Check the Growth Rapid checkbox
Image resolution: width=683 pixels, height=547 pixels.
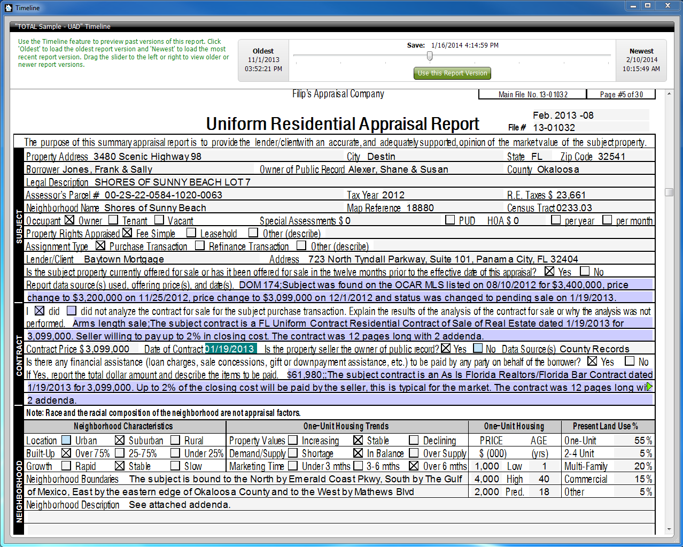tap(66, 466)
